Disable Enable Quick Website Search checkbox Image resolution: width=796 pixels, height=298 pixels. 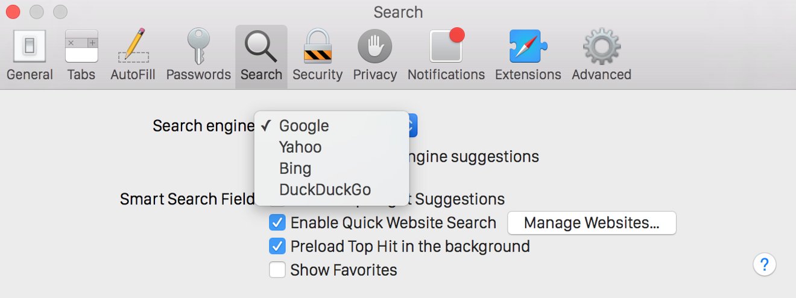[x=277, y=223]
